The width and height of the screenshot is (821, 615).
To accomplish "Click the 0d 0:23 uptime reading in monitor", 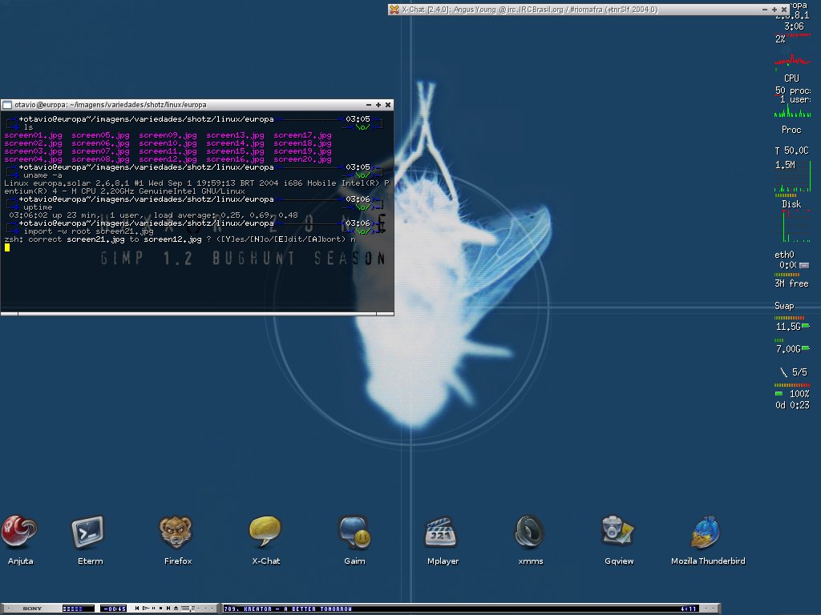I will coord(792,405).
